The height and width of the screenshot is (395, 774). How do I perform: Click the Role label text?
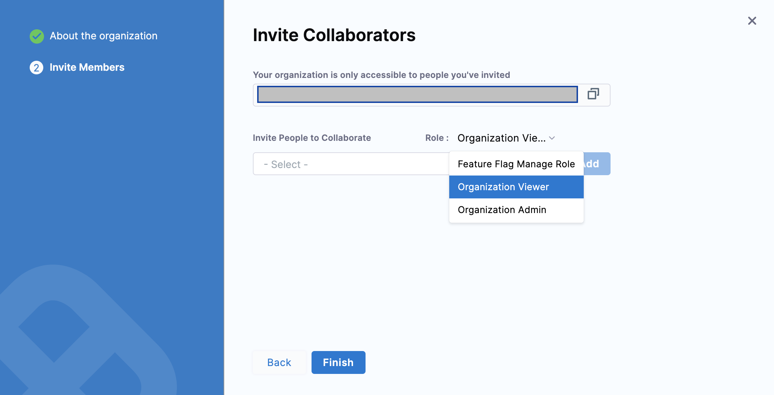pos(437,138)
